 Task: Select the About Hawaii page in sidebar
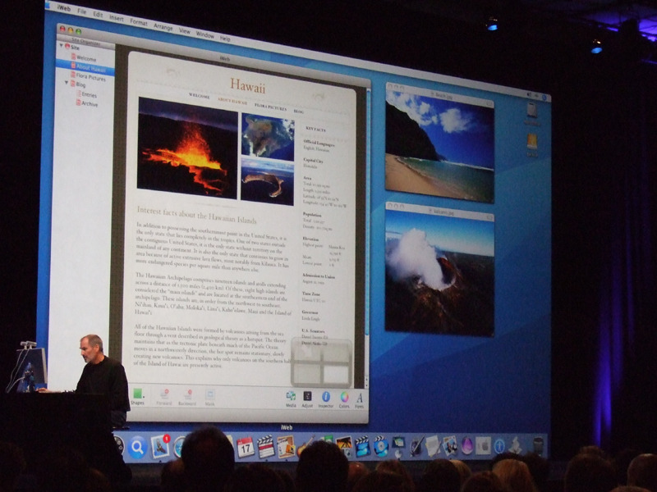[x=85, y=67]
